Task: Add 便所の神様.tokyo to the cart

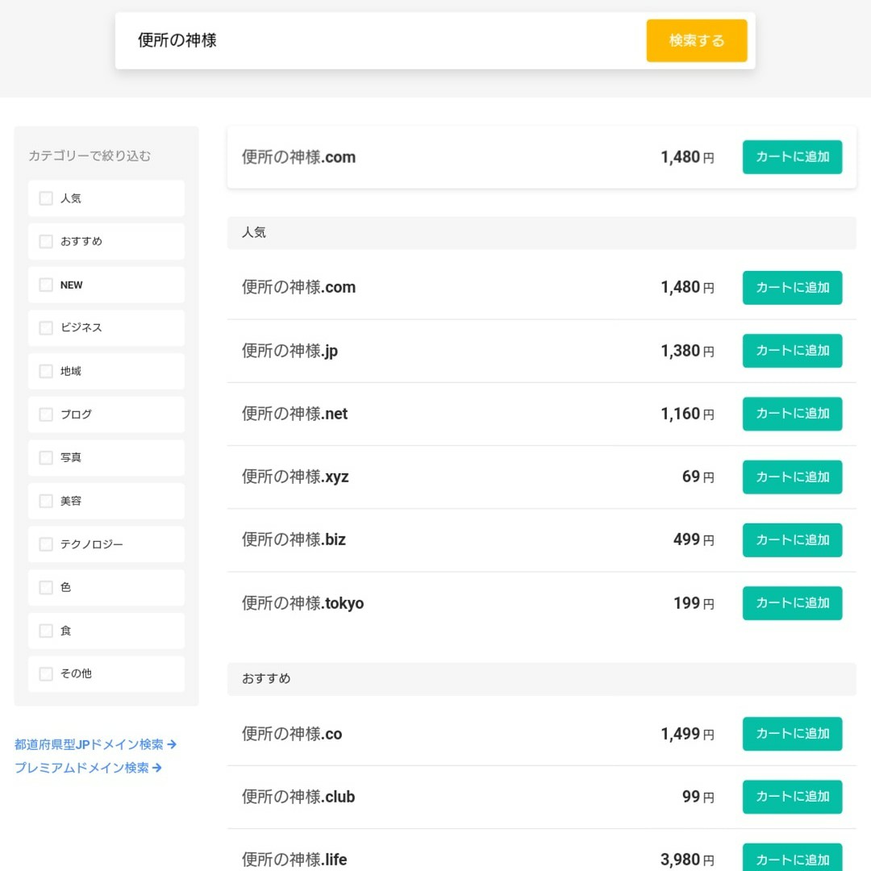Action: click(792, 602)
